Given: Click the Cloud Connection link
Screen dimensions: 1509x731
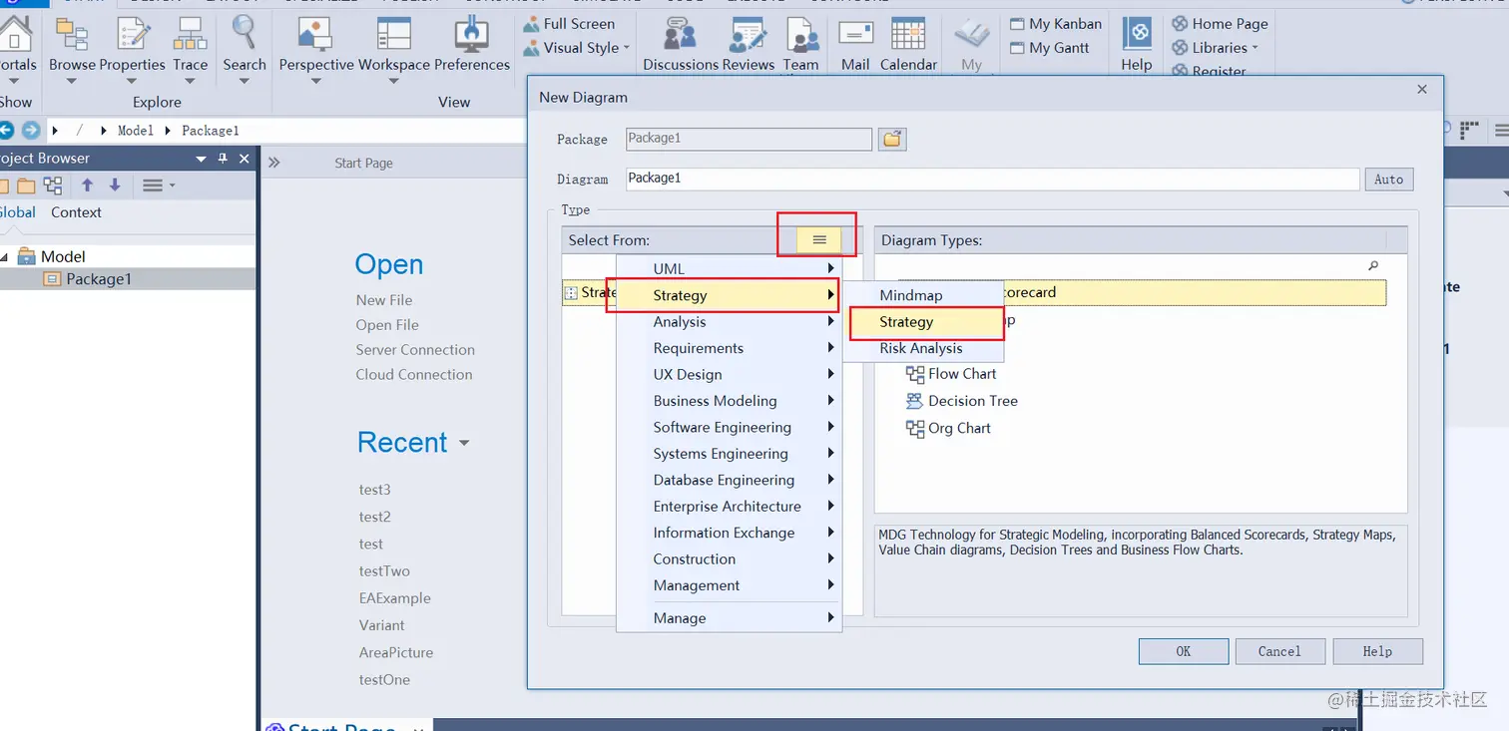Looking at the screenshot, I should click(x=414, y=375).
